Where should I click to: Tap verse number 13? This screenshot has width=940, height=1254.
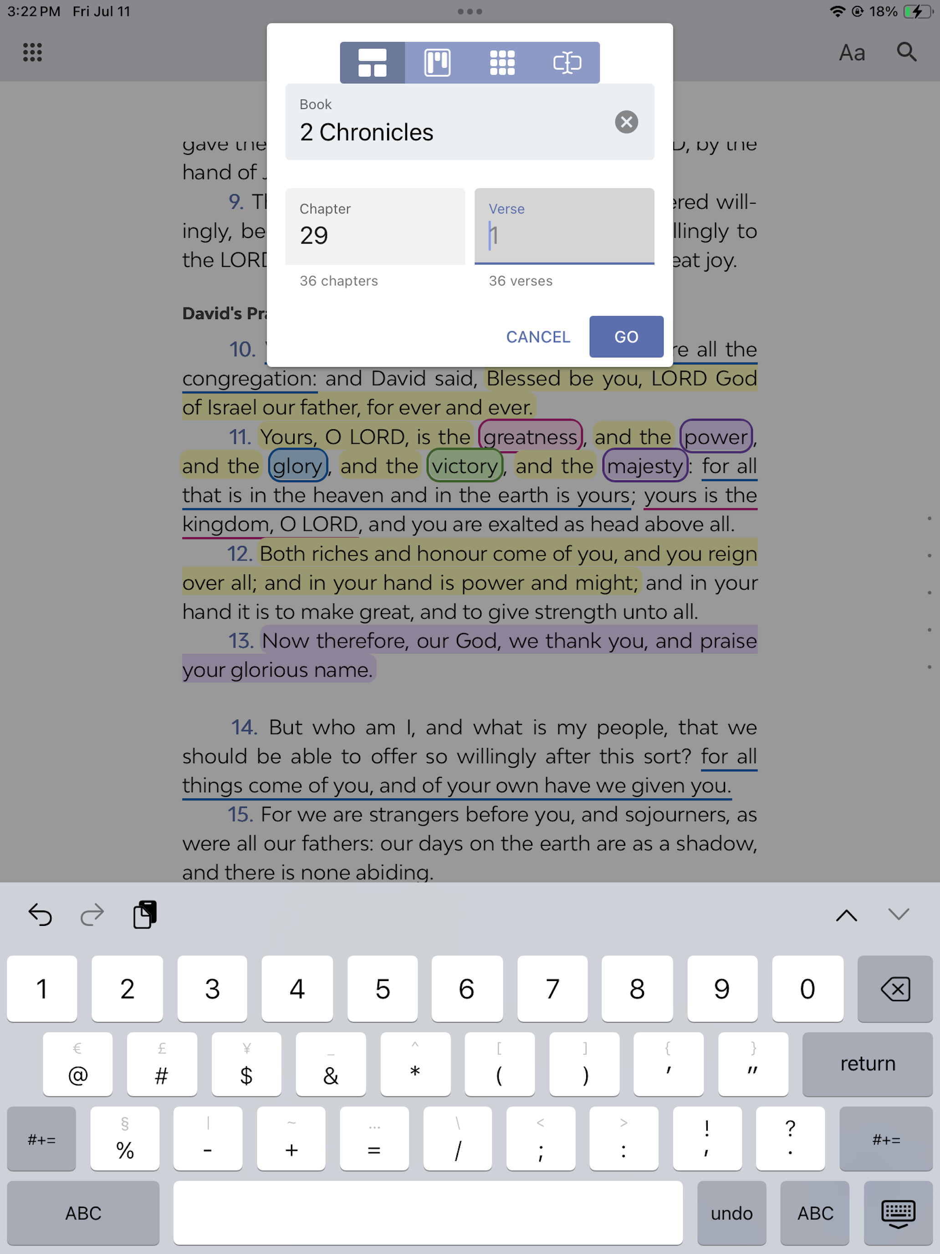(240, 641)
